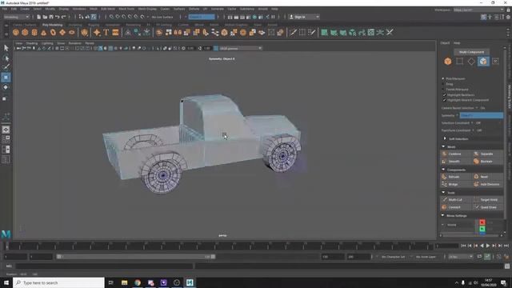The width and height of the screenshot is (512, 288).
Task: Toggle the red X axis button
Action: click(x=482, y=222)
